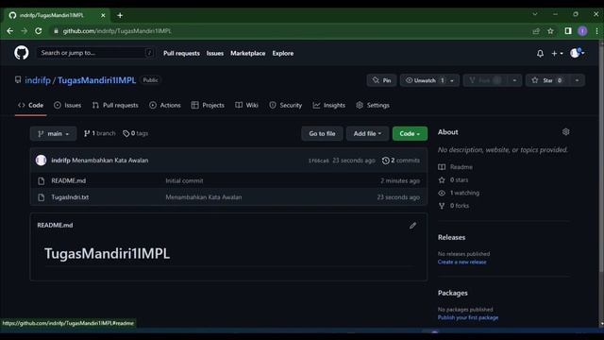
Task: Click Pull requests in the top navigation
Action: click(181, 53)
